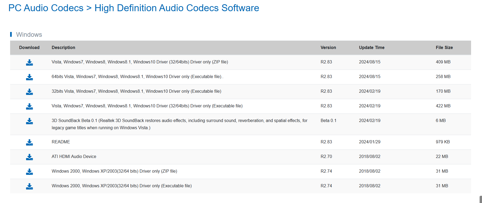Viewport: 482px width, 203px height.
Task: Click the 409 MB file size
Action: (x=443, y=62)
